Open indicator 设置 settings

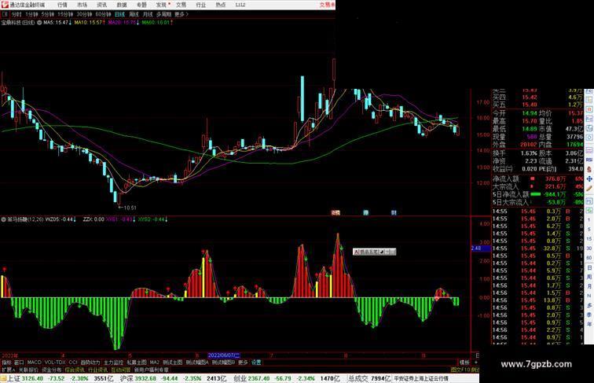click(x=256, y=363)
